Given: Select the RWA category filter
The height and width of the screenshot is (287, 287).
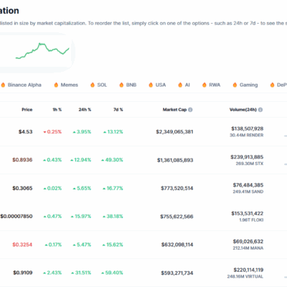Looking at the screenshot, I should coord(211,85).
